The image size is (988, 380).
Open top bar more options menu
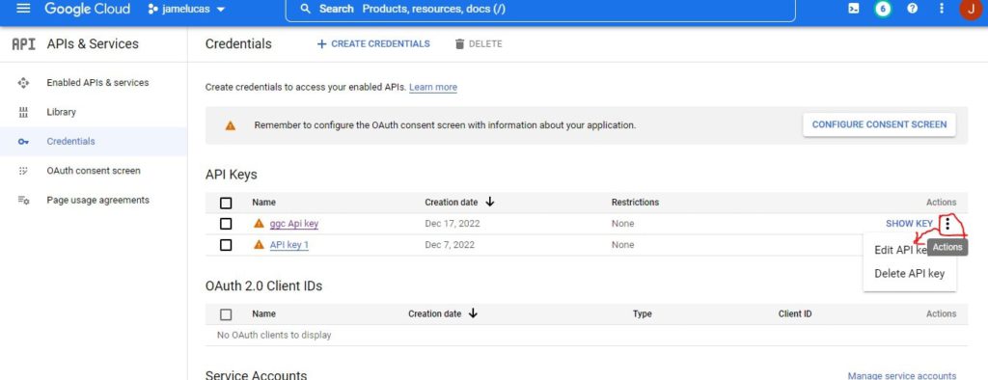942,9
